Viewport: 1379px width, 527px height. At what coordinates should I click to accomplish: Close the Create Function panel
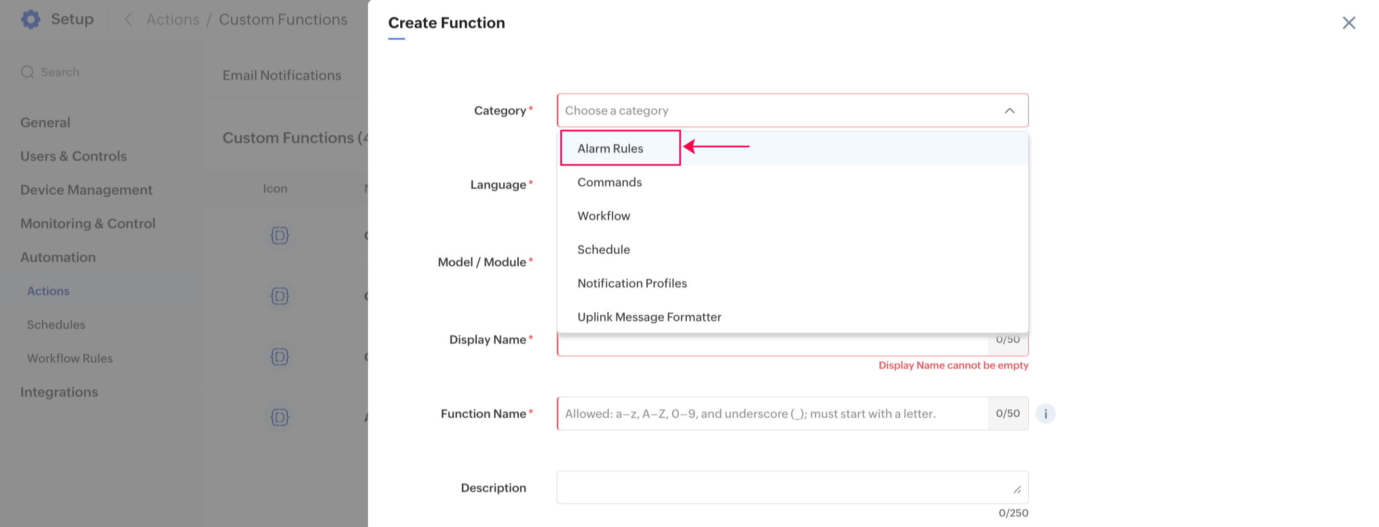click(1349, 23)
